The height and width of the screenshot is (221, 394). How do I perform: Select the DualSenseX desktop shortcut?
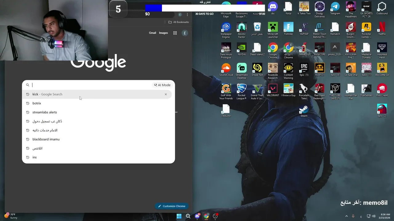pos(366,90)
